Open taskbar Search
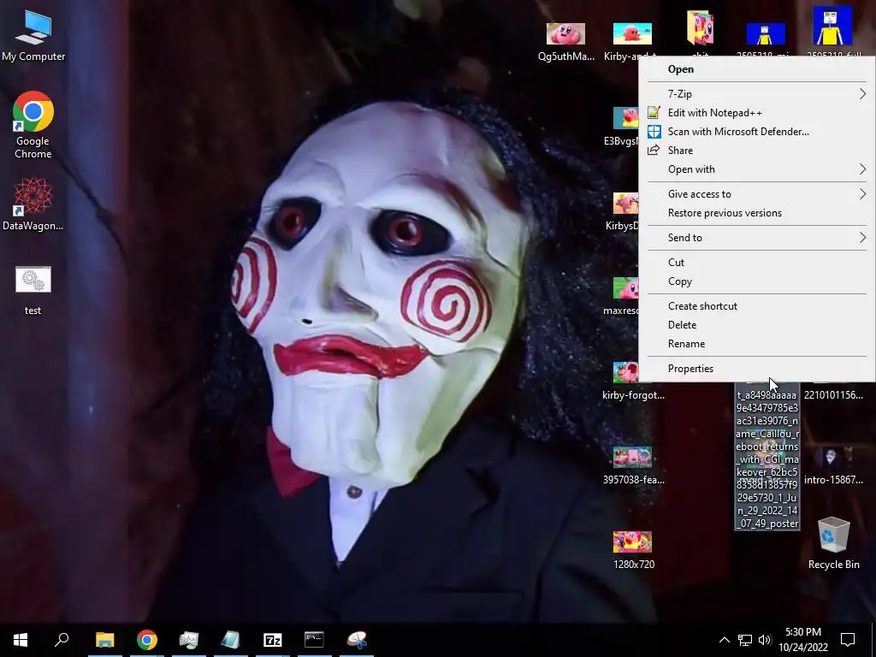 point(62,640)
